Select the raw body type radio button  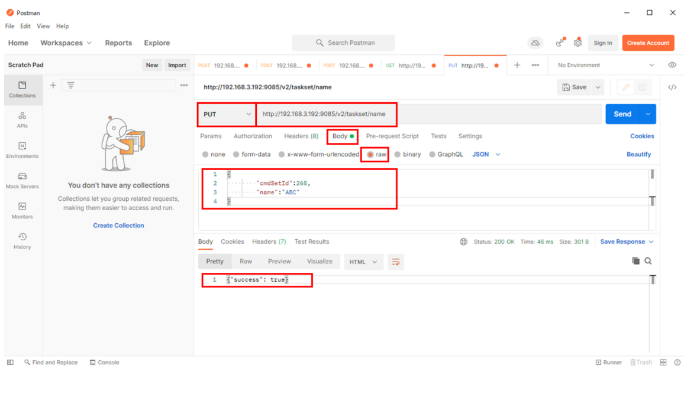pos(370,155)
